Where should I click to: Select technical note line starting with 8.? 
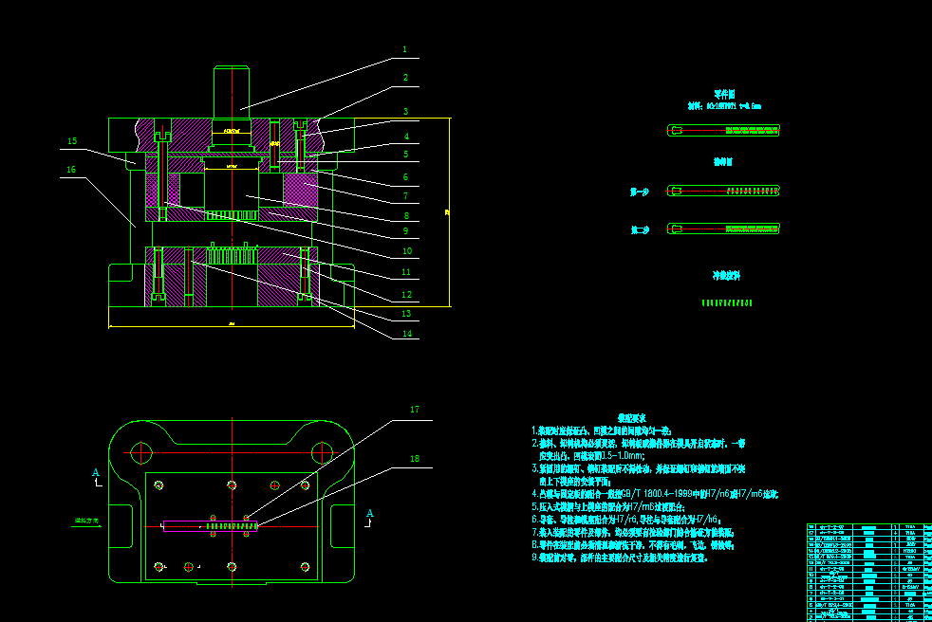(633, 545)
